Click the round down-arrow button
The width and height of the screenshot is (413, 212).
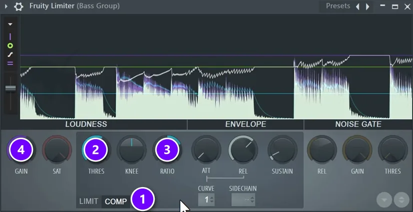(x=384, y=200)
